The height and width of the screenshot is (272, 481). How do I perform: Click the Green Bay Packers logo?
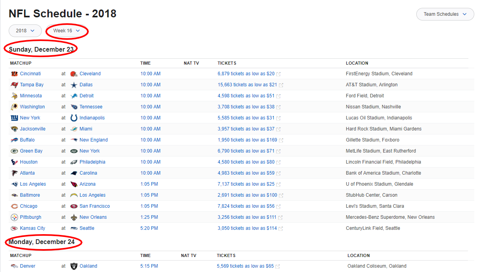coord(14,151)
